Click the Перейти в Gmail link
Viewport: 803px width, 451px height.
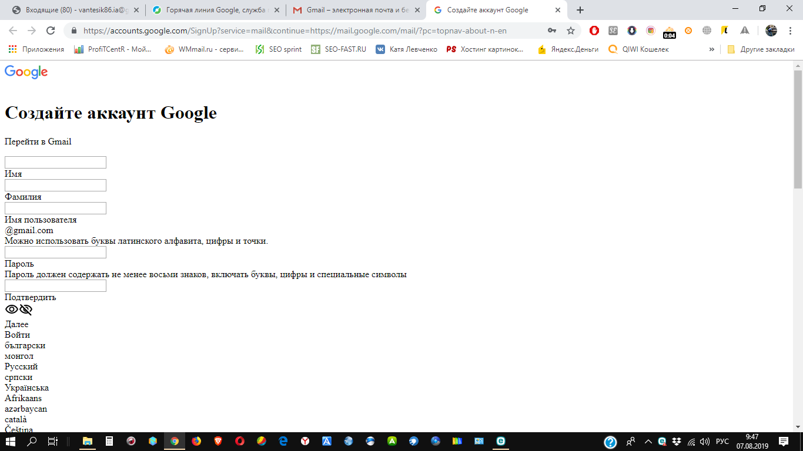coord(38,142)
